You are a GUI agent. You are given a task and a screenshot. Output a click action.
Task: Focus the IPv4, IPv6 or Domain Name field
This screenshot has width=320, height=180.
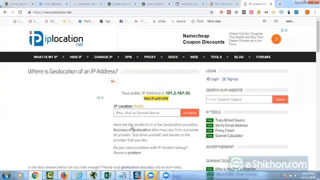point(147,113)
